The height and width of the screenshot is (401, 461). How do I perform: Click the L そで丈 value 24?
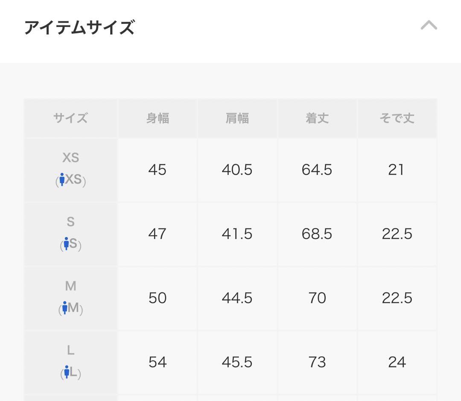pyautogui.click(x=397, y=362)
